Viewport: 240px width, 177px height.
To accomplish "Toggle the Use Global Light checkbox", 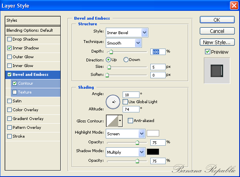I will (125, 102).
